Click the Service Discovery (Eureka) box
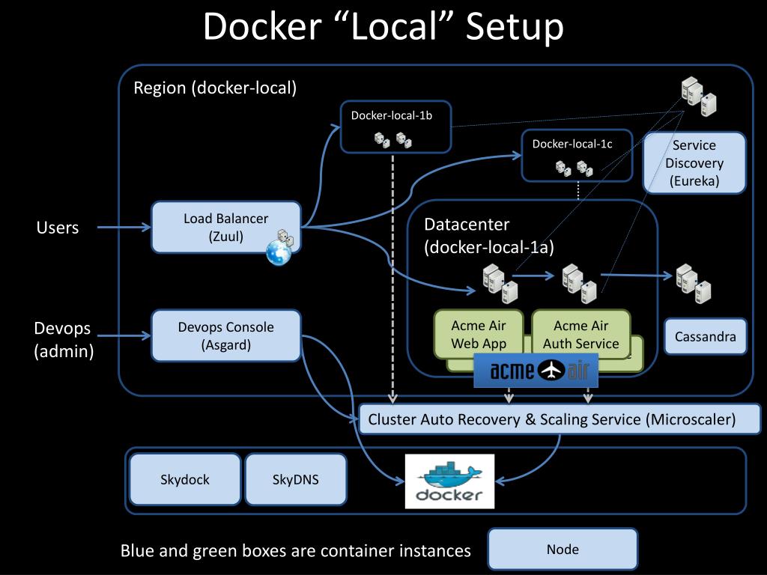 coord(694,162)
